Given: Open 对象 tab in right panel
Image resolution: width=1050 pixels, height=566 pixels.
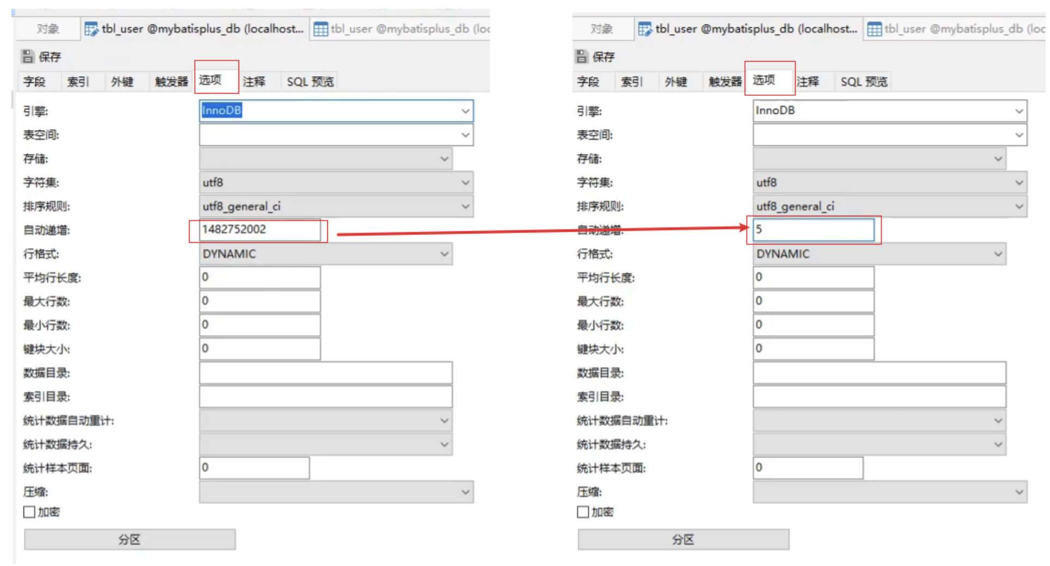Looking at the screenshot, I should [602, 29].
